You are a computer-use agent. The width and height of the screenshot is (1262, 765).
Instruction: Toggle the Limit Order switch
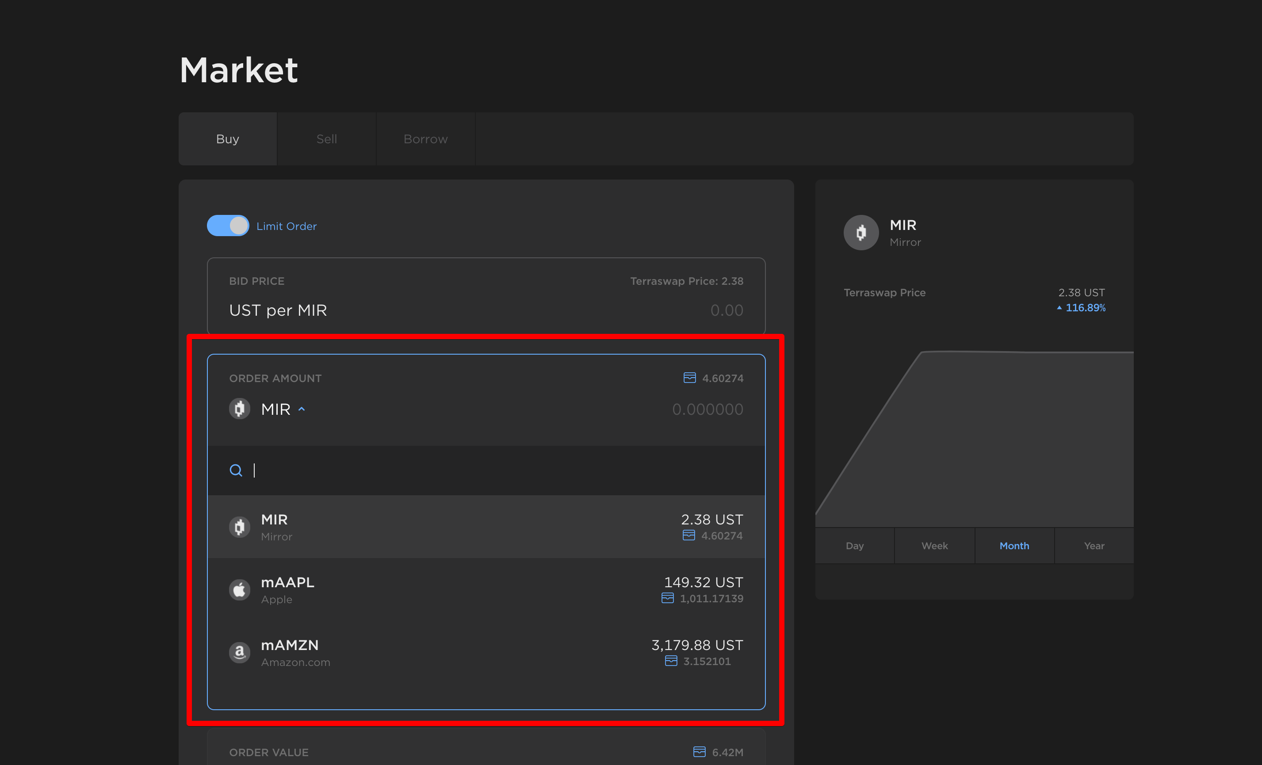(228, 226)
